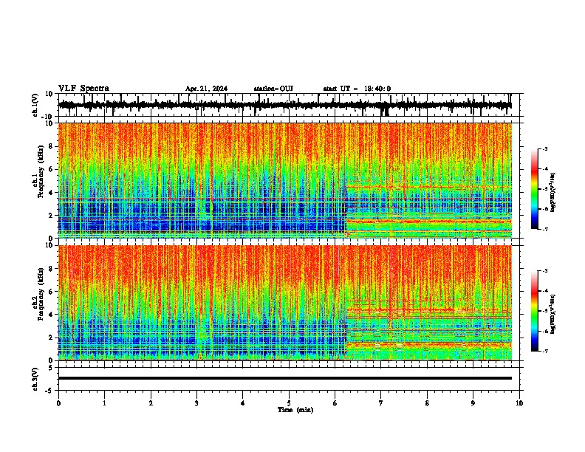
Task: Click the 'Time (min)' axis label
Action: coord(295,410)
